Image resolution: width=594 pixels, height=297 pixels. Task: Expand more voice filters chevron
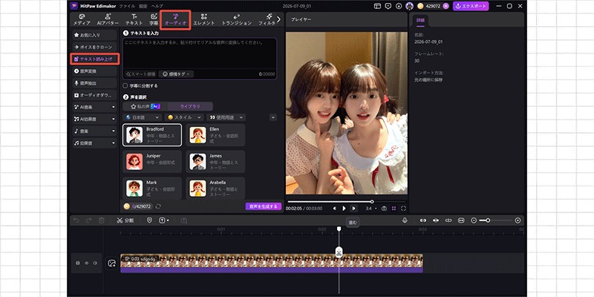tap(273, 117)
